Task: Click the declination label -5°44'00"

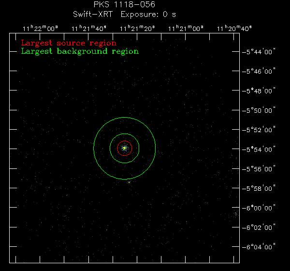Action: [259, 52]
